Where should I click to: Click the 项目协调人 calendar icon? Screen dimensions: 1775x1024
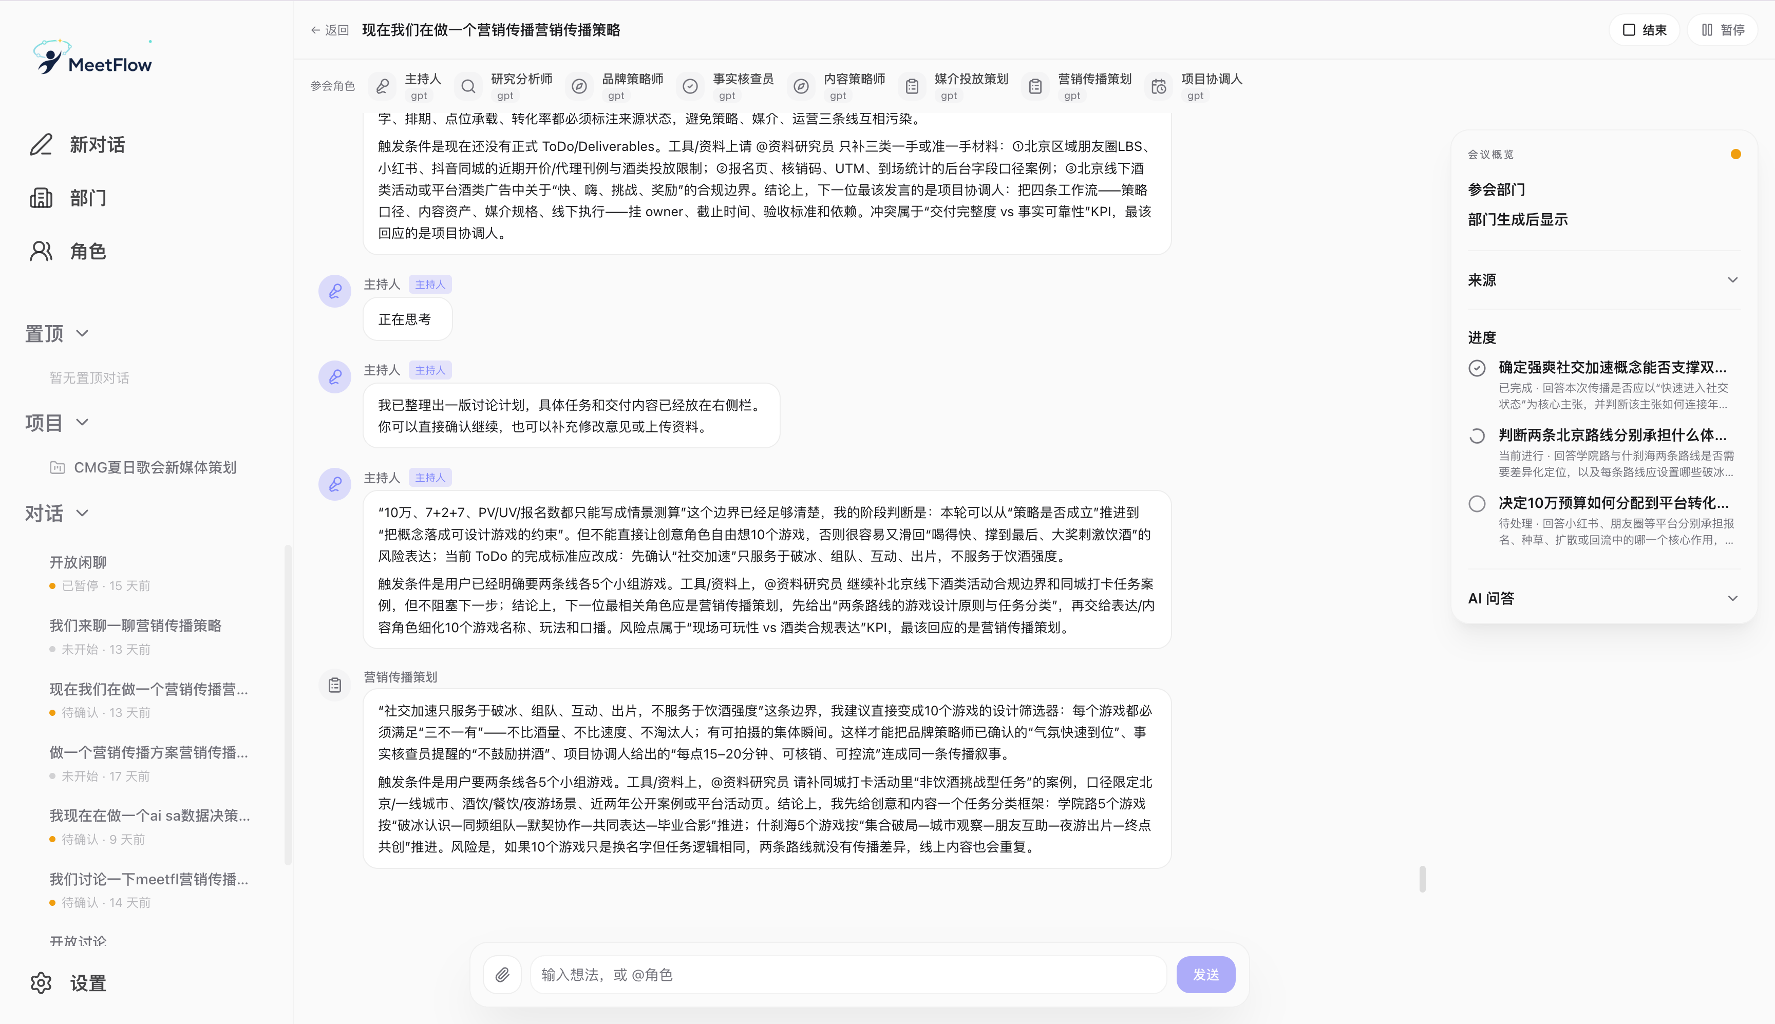point(1159,86)
